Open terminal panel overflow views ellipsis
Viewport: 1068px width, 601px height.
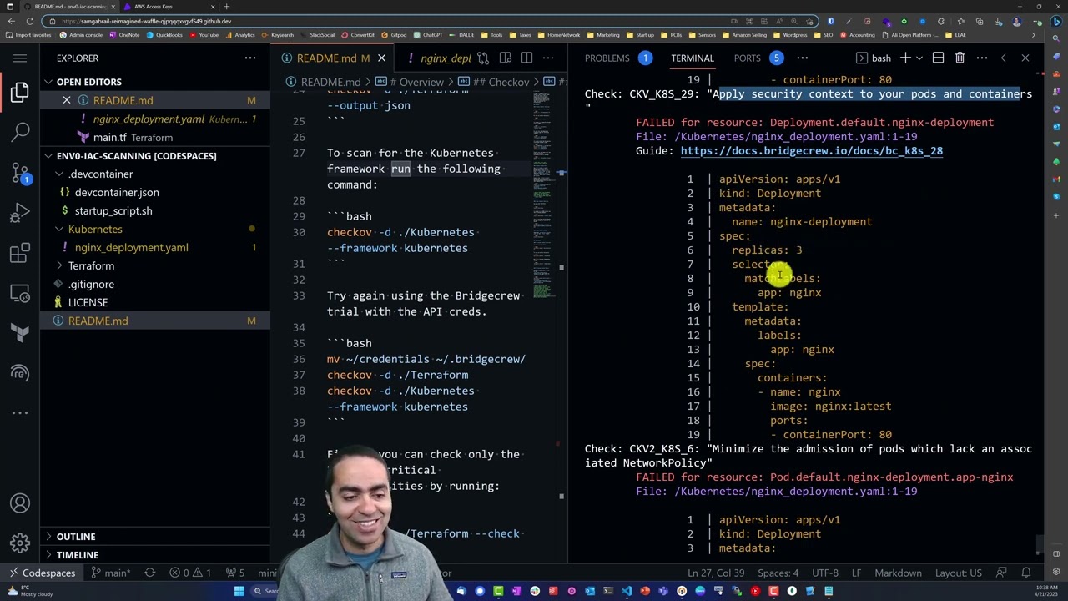pyautogui.click(x=802, y=58)
